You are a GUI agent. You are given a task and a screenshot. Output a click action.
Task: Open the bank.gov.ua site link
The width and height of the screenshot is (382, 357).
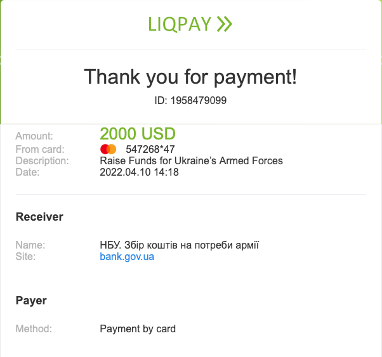click(127, 257)
